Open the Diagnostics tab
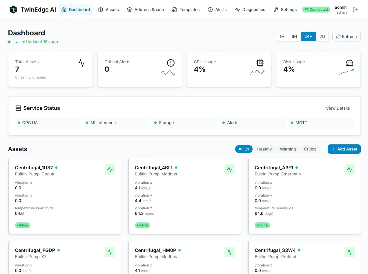Image resolution: width=368 pixels, height=274 pixels. 250,10
